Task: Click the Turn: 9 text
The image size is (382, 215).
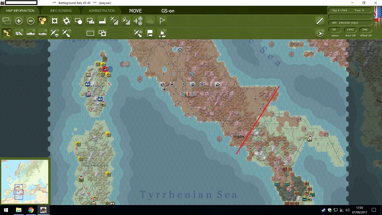Action: 359,10
